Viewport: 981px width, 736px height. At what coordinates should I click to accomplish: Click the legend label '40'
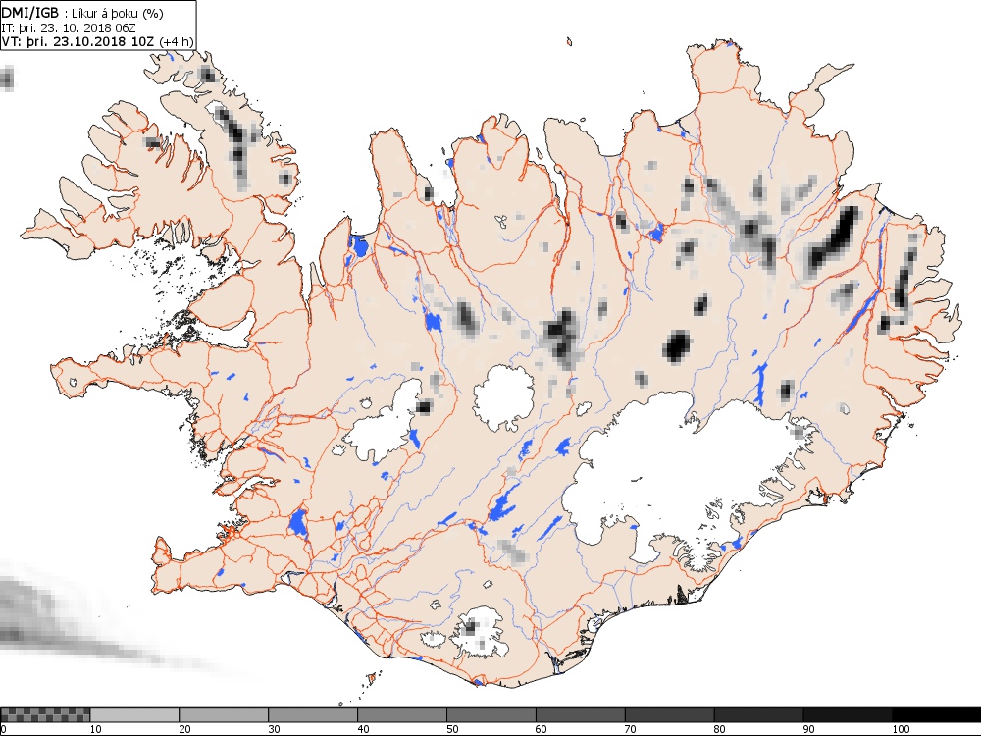[x=364, y=729]
